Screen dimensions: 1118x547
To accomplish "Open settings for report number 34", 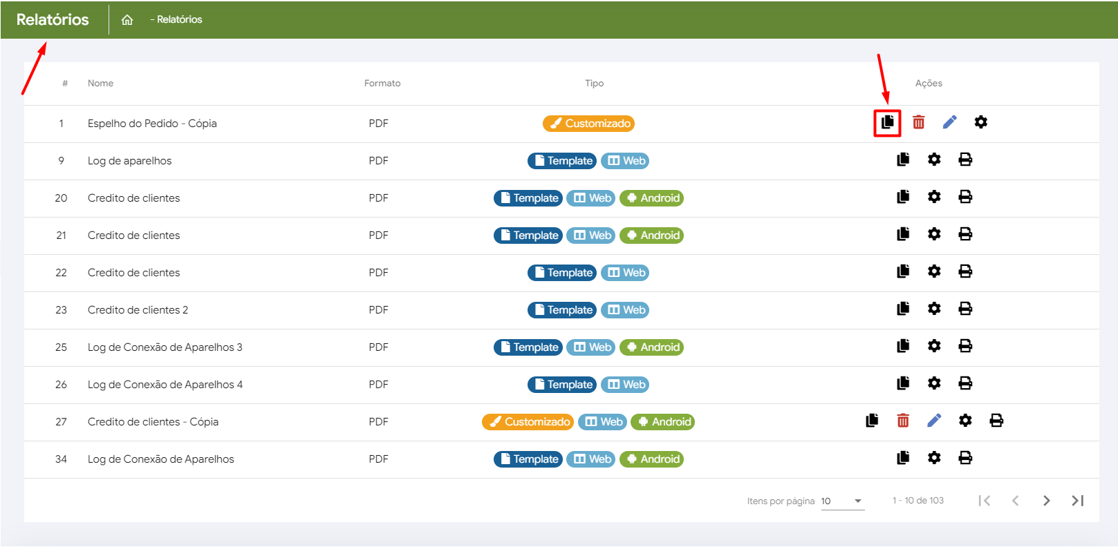I will click(x=934, y=459).
